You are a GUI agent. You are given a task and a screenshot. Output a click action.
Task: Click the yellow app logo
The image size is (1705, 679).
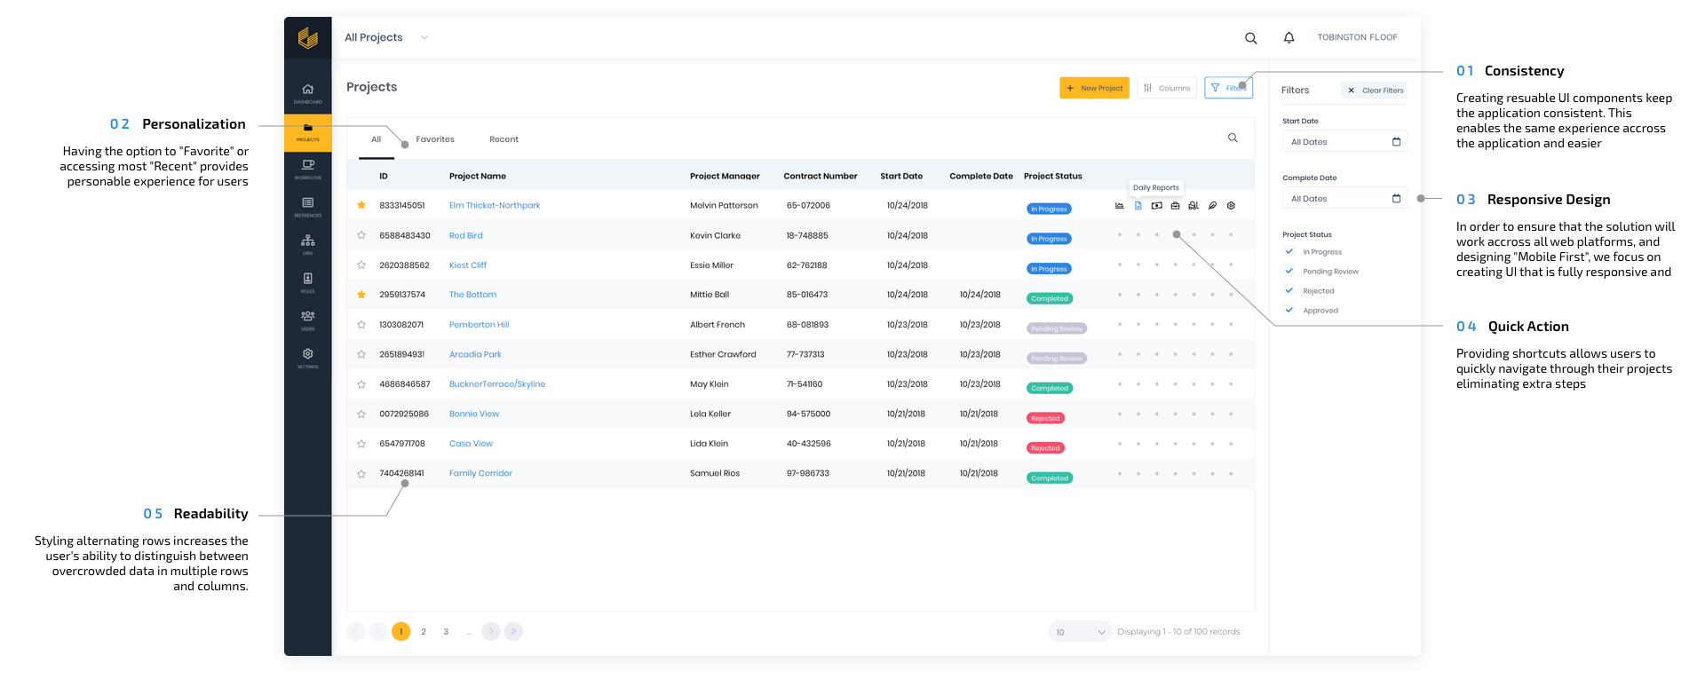pyautogui.click(x=307, y=37)
